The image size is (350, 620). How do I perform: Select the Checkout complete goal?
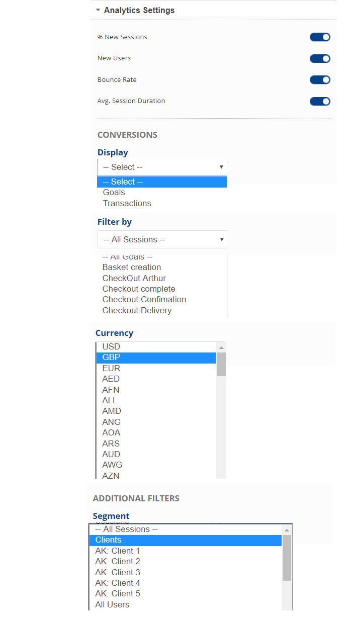coord(139,289)
